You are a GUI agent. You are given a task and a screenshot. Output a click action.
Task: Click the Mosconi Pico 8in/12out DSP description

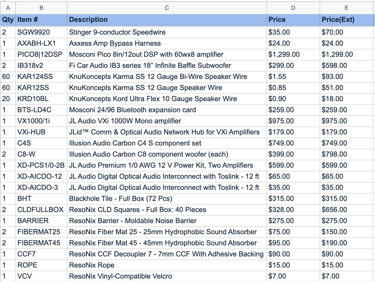[x=167, y=54]
